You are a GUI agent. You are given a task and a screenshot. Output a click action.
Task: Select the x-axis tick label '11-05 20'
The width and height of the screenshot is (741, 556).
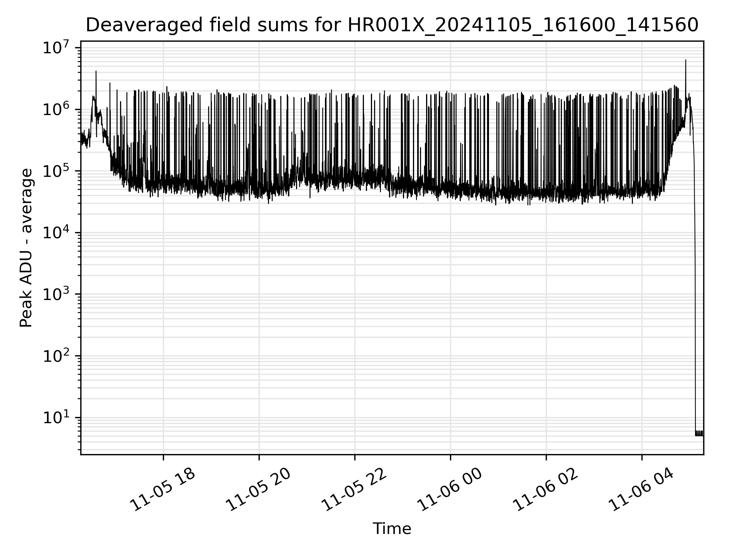click(258, 490)
